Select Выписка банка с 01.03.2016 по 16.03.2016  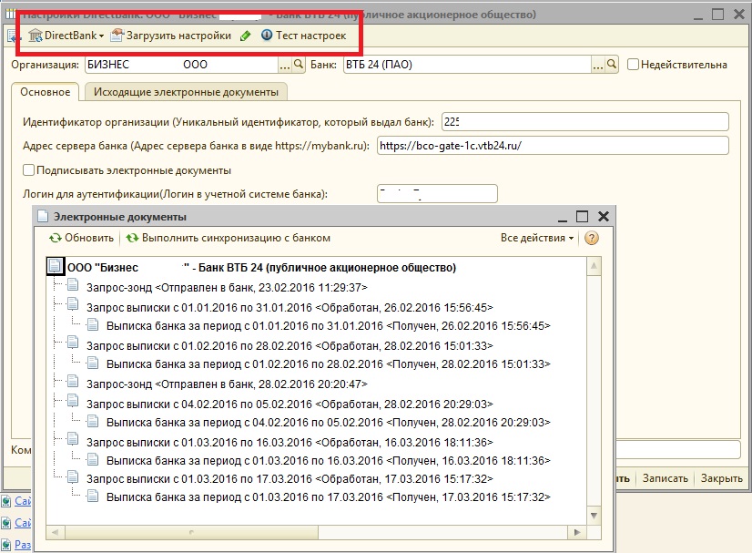tap(329, 461)
